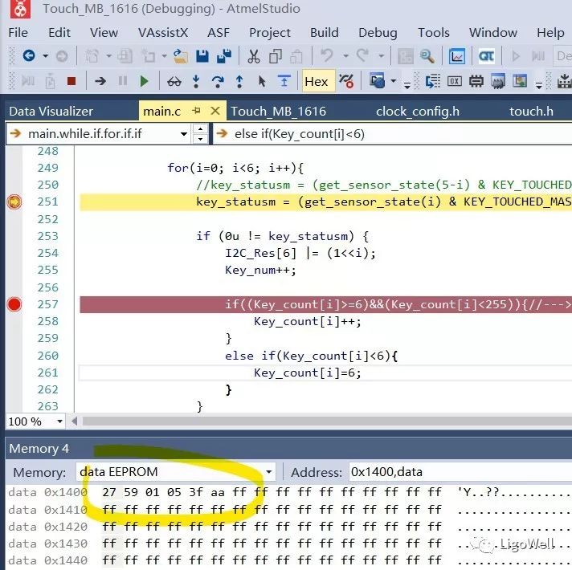Open the main.while.if.for.if.if scope dropdown
This screenshot has height=570, width=572.
point(184,134)
